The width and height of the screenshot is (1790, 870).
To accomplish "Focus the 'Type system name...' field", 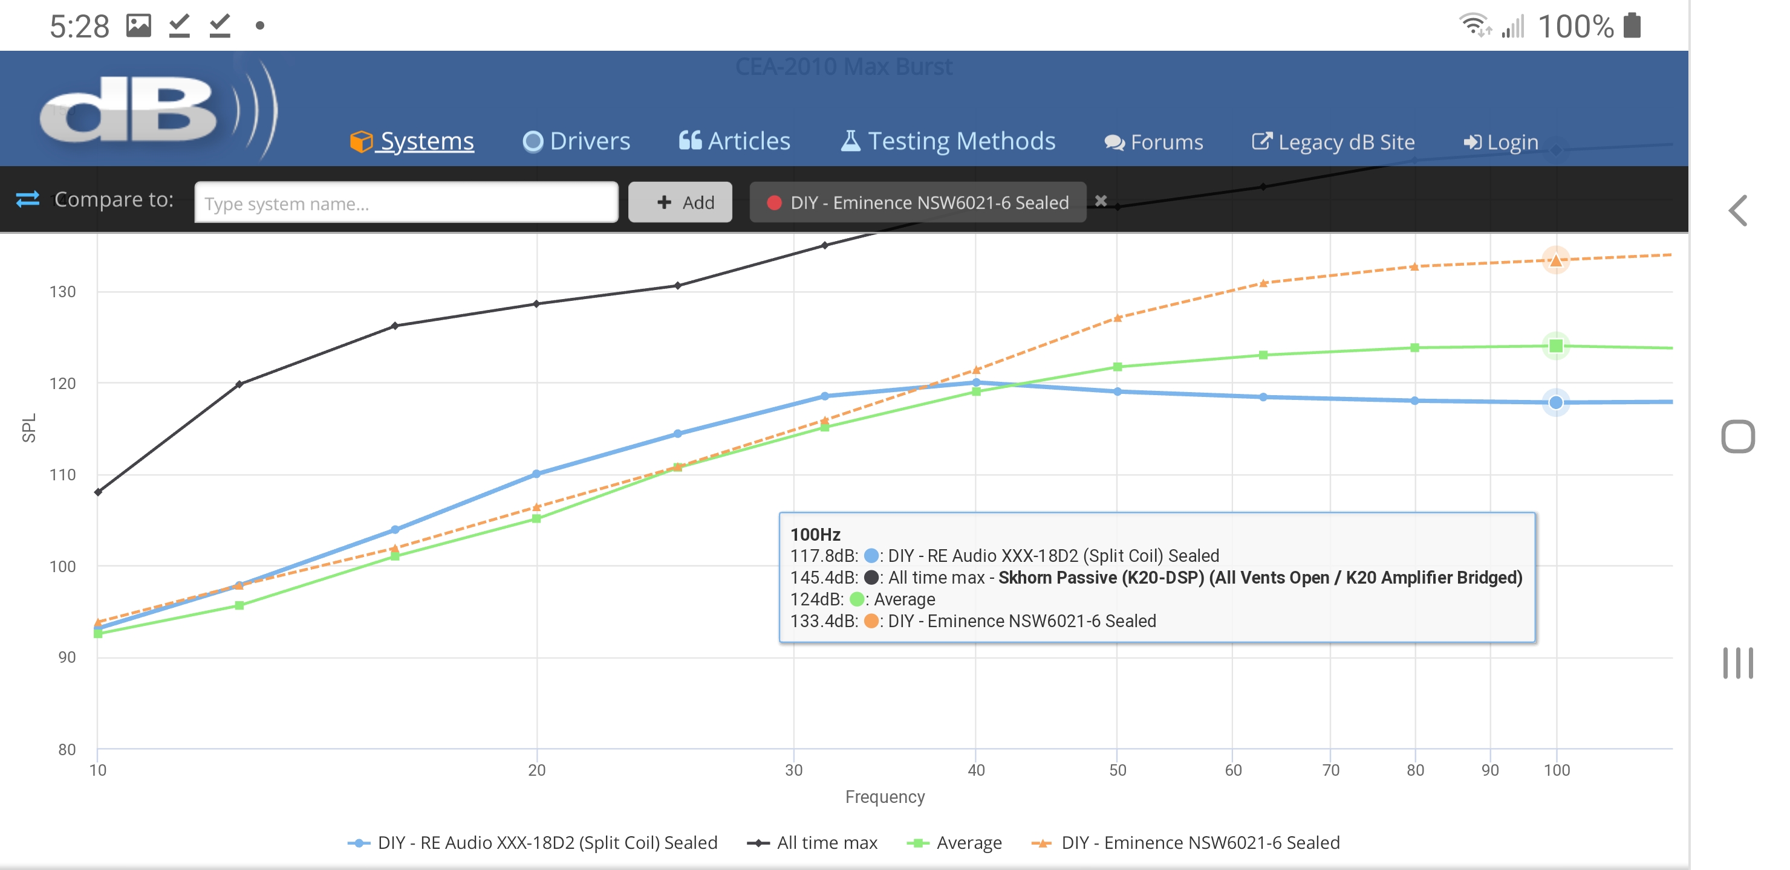I will (x=406, y=203).
